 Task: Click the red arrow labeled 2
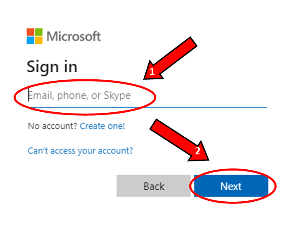pyautogui.click(x=179, y=140)
